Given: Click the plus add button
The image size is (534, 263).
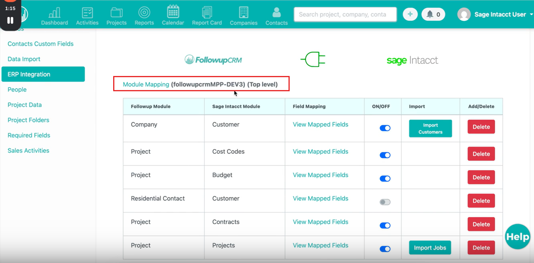Looking at the screenshot, I should tap(410, 14).
